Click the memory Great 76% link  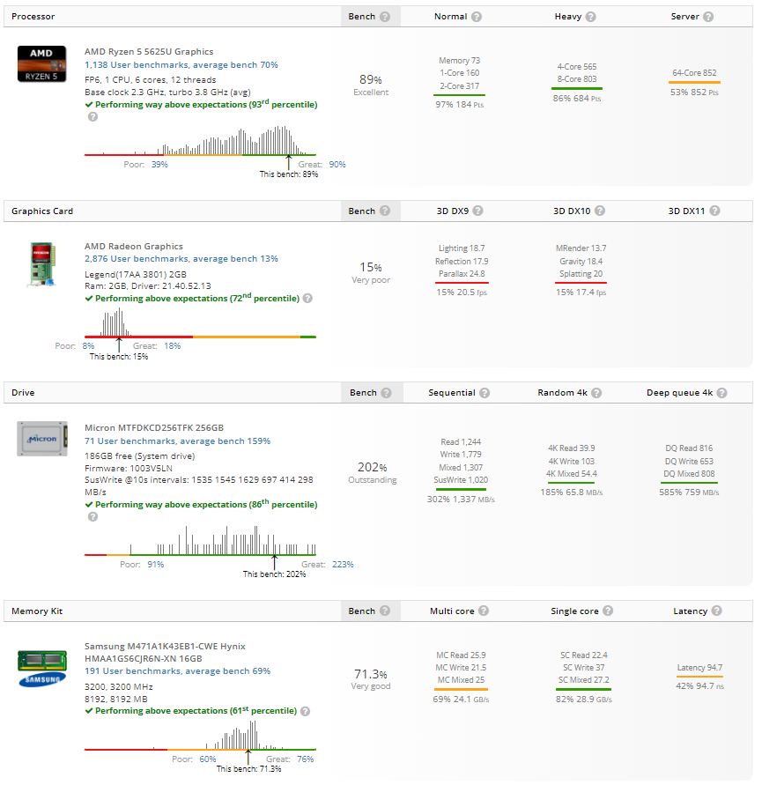(x=306, y=759)
